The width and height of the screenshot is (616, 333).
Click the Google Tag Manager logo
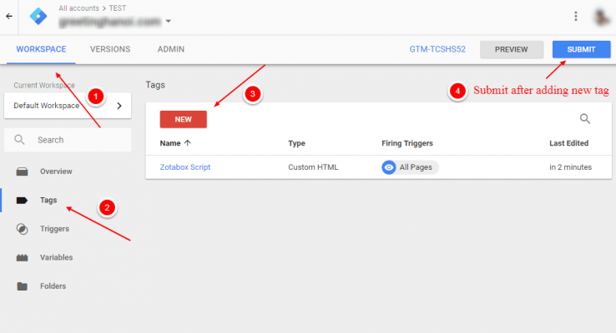(38, 17)
